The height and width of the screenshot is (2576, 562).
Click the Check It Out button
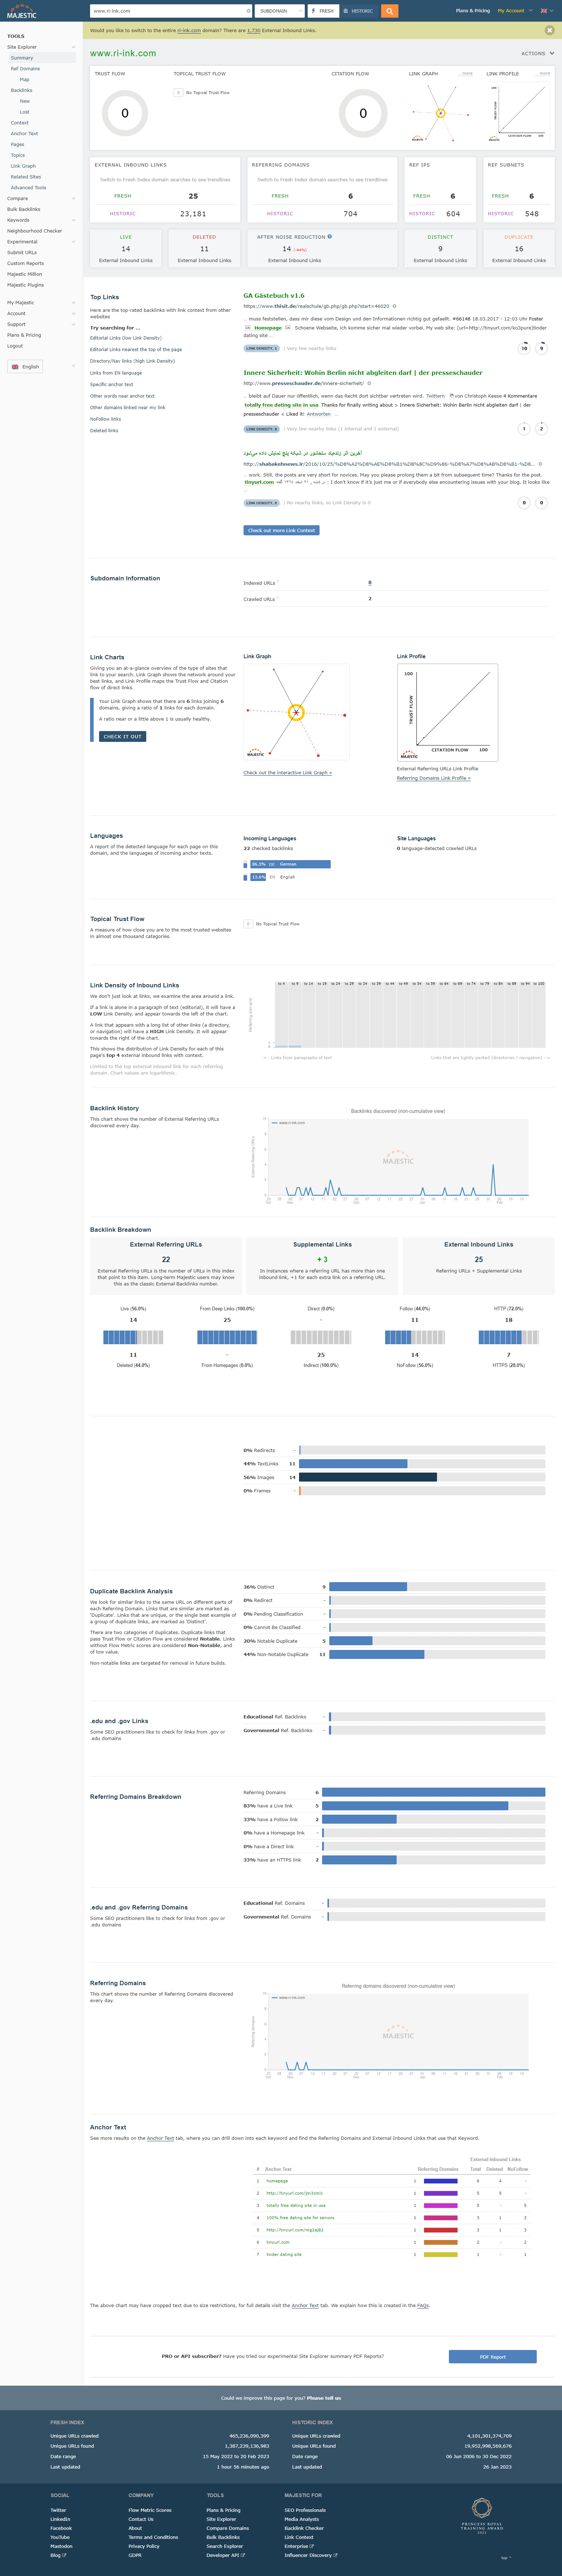pos(122,736)
